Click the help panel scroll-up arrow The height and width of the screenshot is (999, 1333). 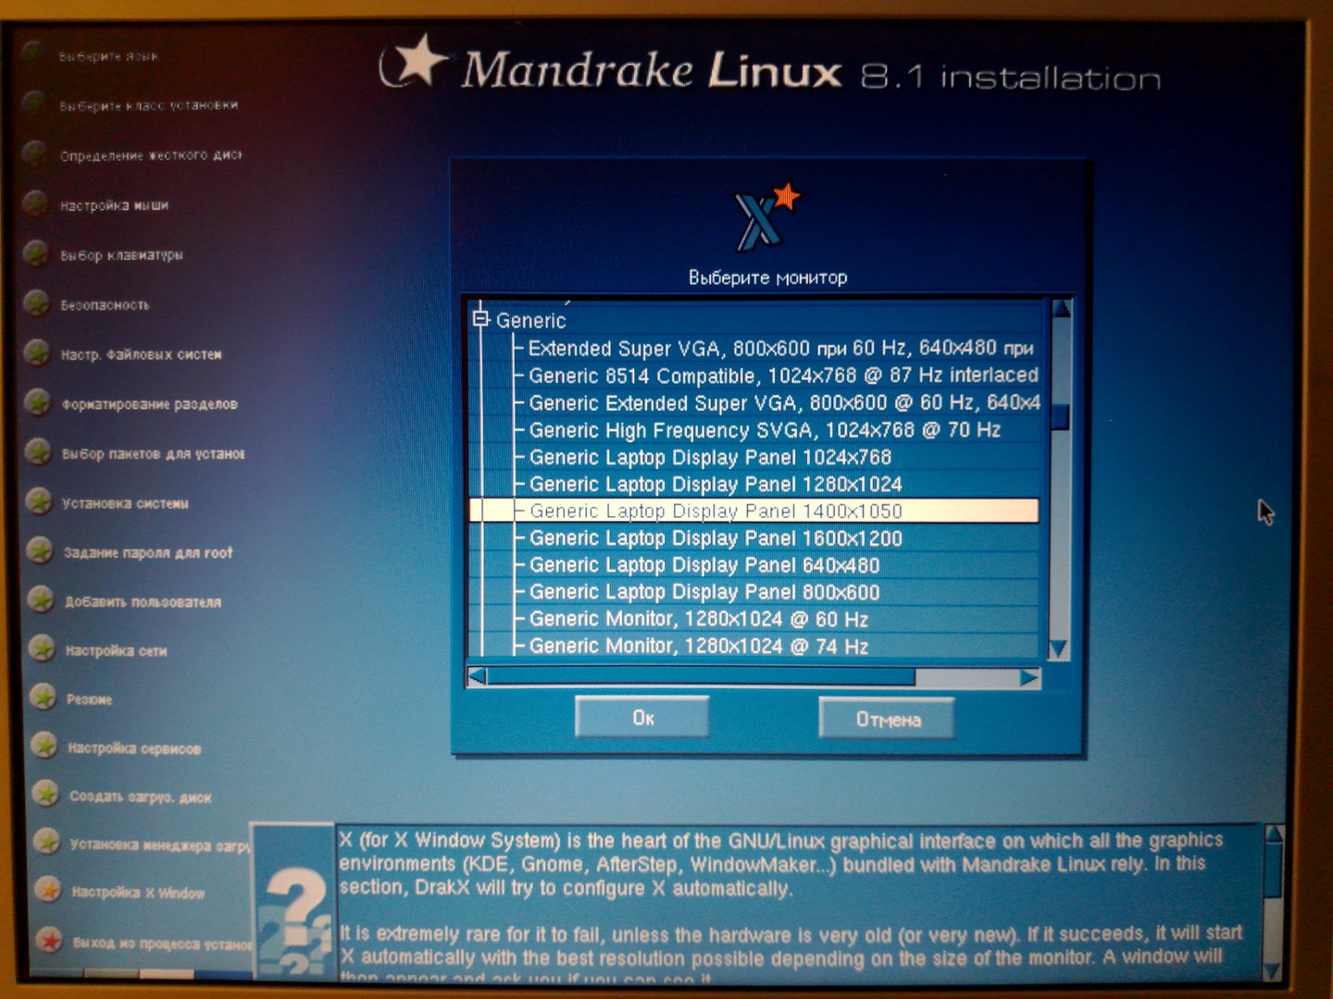click(x=1274, y=833)
